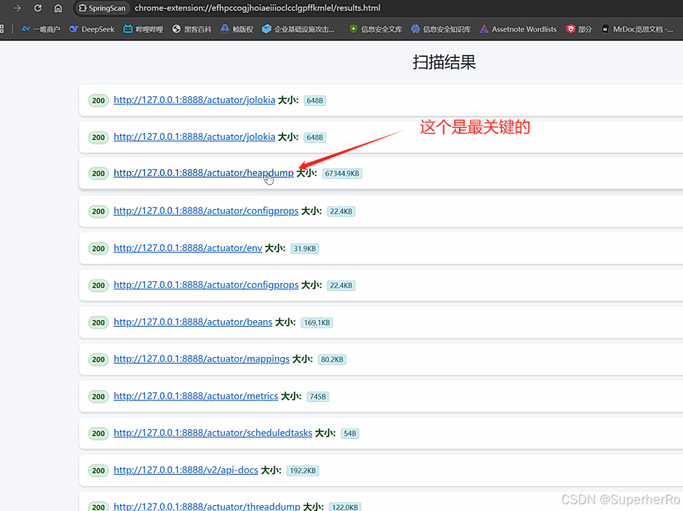
Task: Open the 鲸版权 bookmark
Action: (237, 29)
